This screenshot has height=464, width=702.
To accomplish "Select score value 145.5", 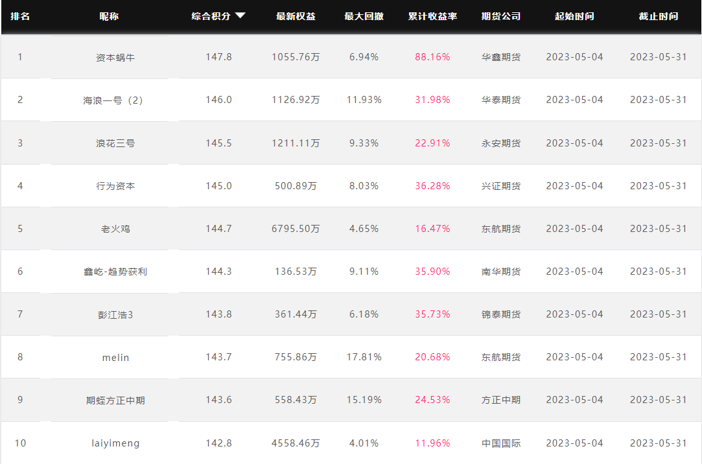I will click(218, 143).
